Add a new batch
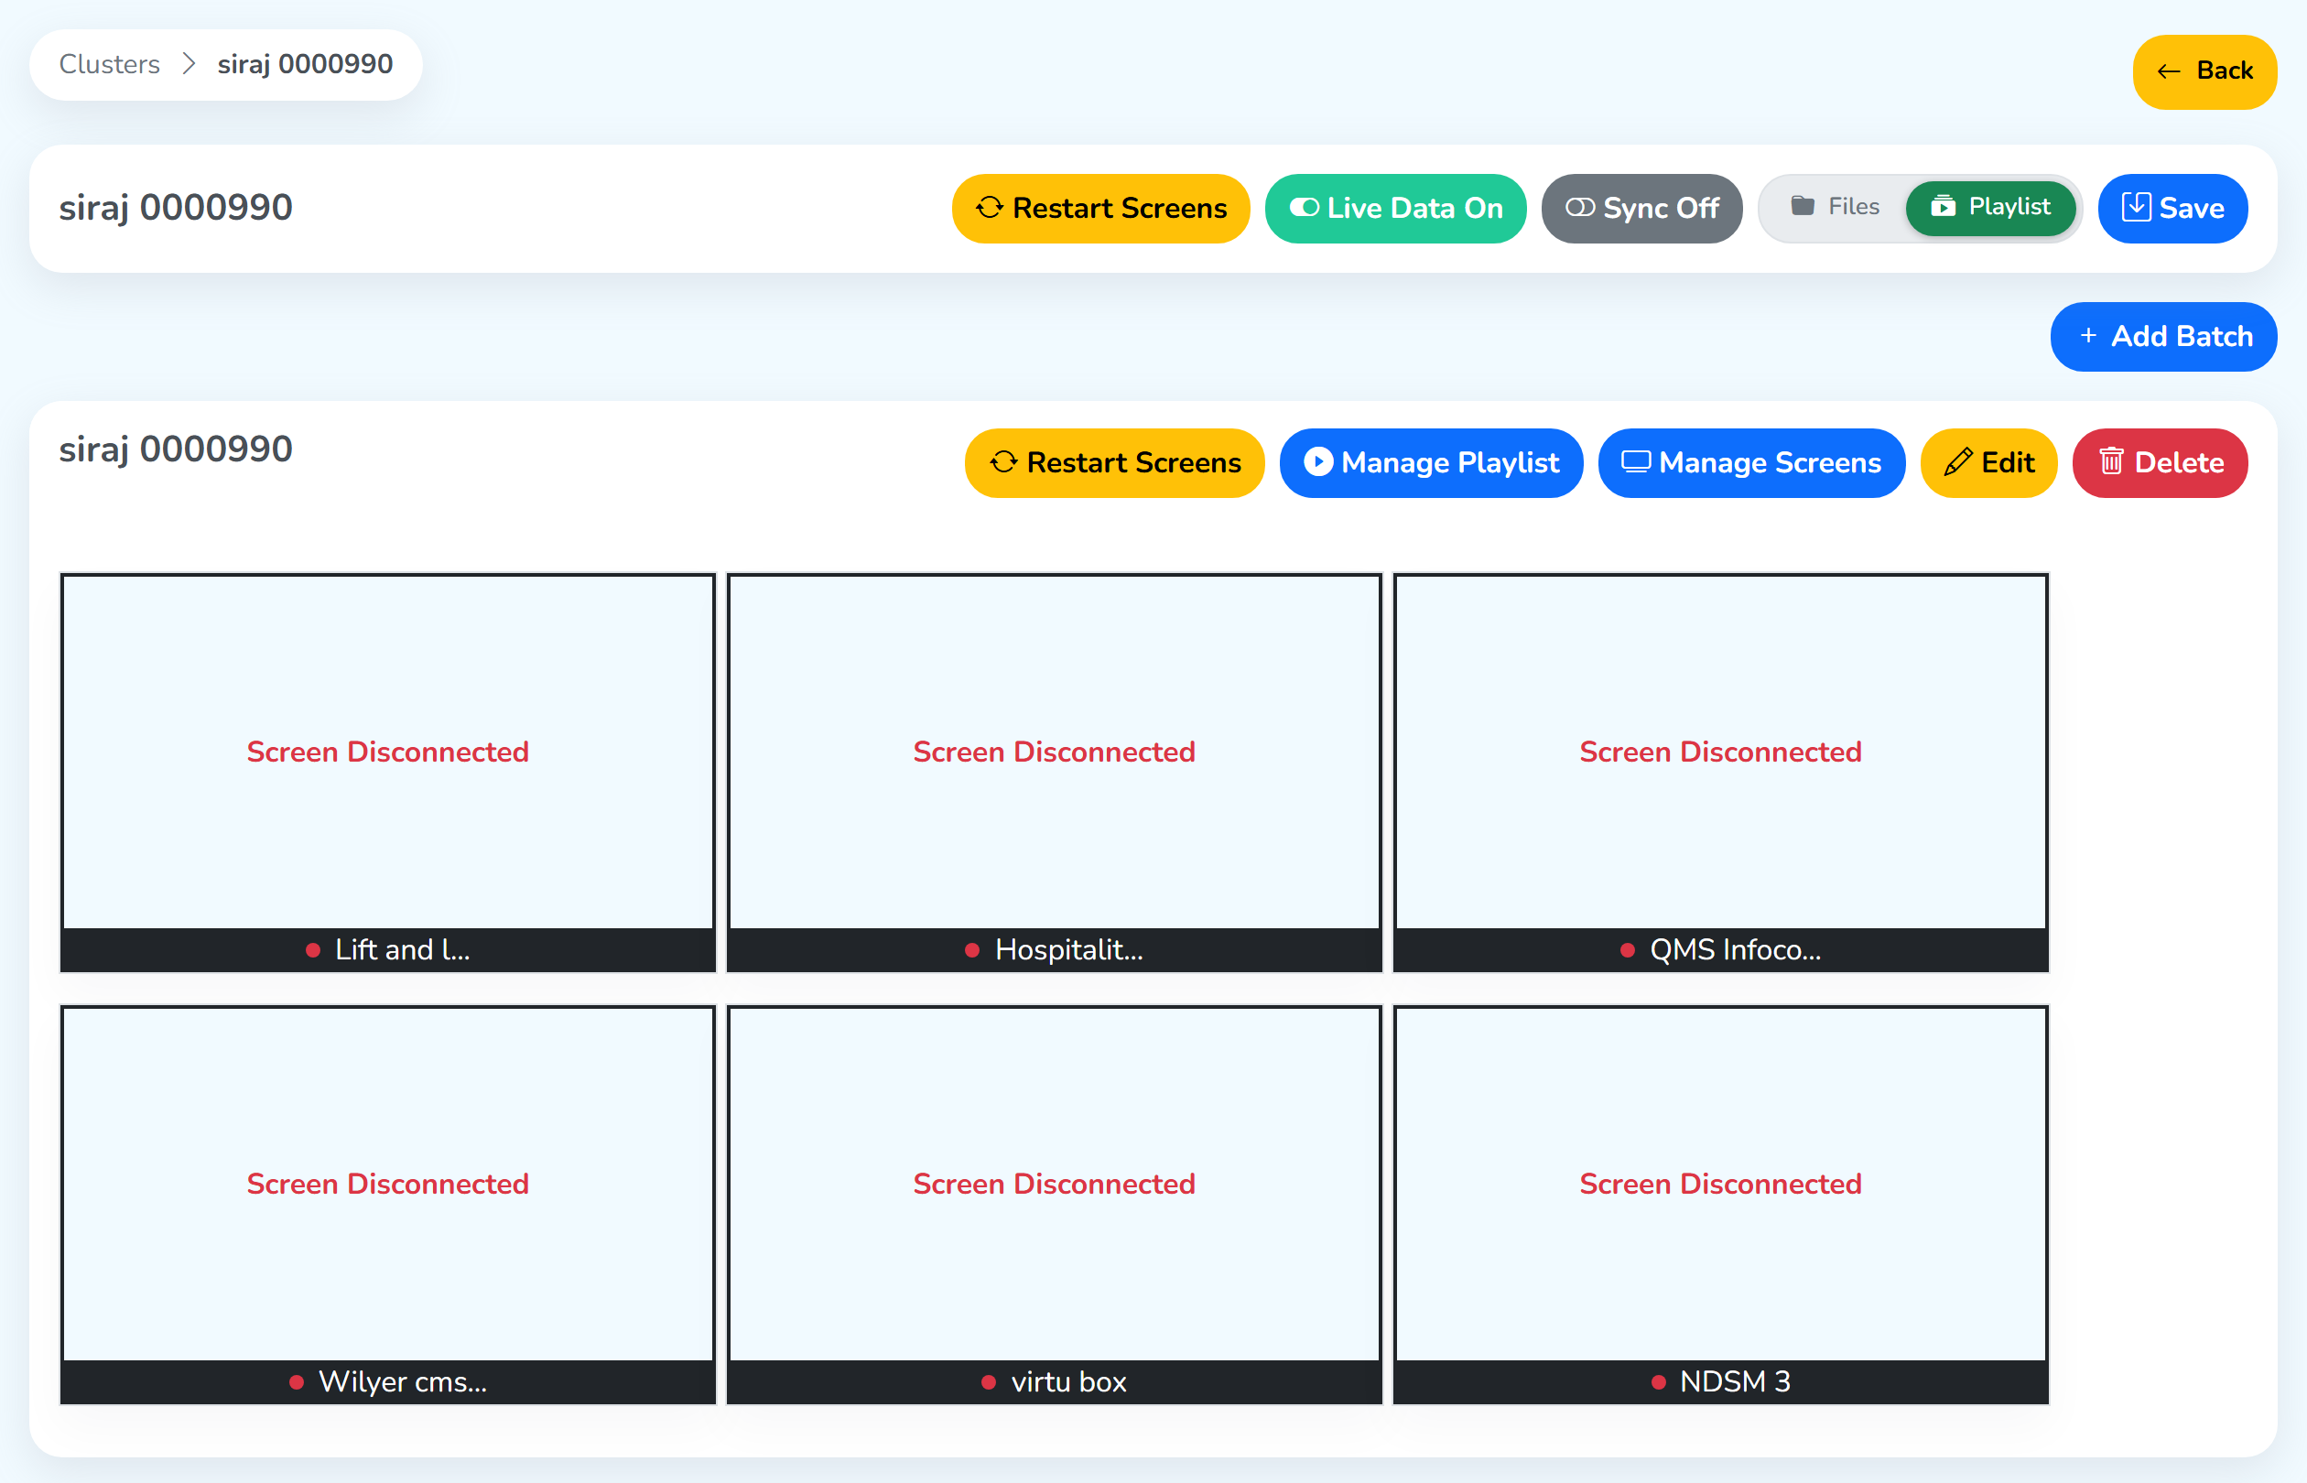Viewport: 2307px width, 1483px height. pyautogui.click(x=2163, y=337)
